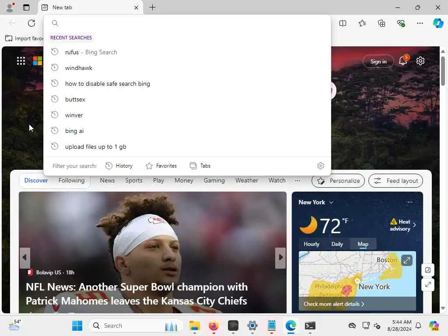Click the Personalize button
This screenshot has height=336, width=448.
[x=338, y=181]
